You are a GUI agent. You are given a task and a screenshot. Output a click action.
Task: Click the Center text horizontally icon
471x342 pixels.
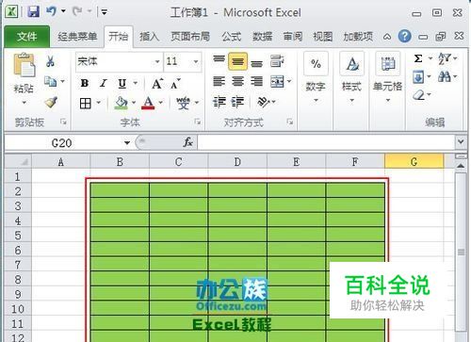click(x=237, y=82)
